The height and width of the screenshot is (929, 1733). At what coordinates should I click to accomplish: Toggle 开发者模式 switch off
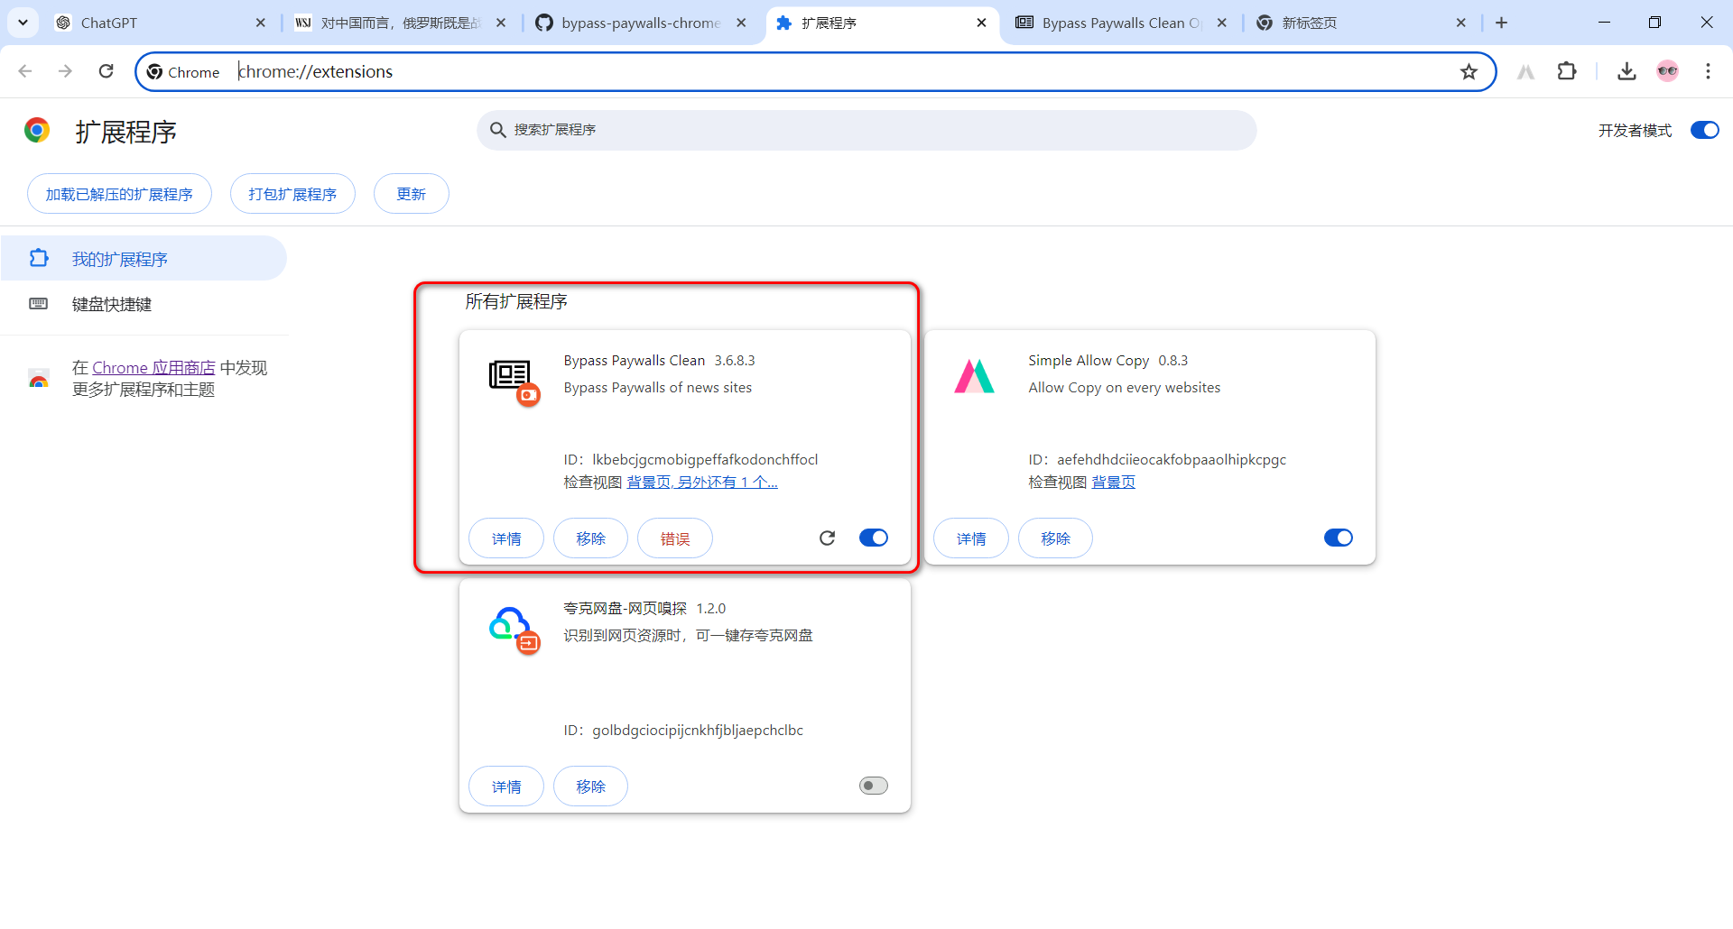click(1704, 130)
